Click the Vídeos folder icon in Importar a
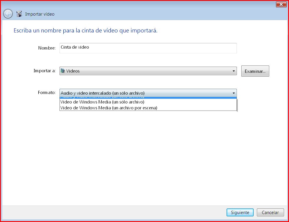The image size is (289, 222). [63, 71]
